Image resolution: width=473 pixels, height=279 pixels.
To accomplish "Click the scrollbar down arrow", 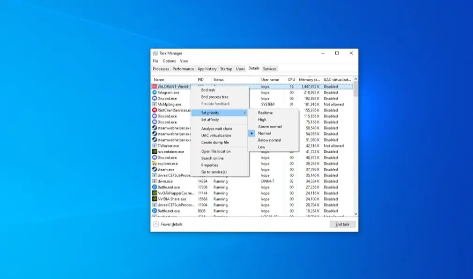I will click(355, 214).
